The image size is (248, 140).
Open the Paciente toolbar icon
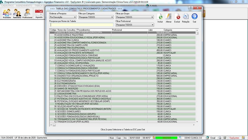point(7,13)
